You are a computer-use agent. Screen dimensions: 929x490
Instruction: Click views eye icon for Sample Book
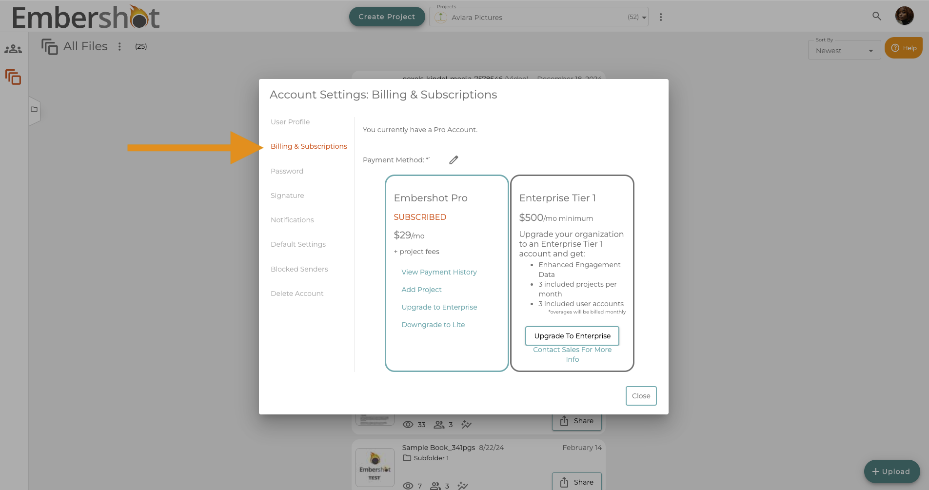tap(408, 486)
